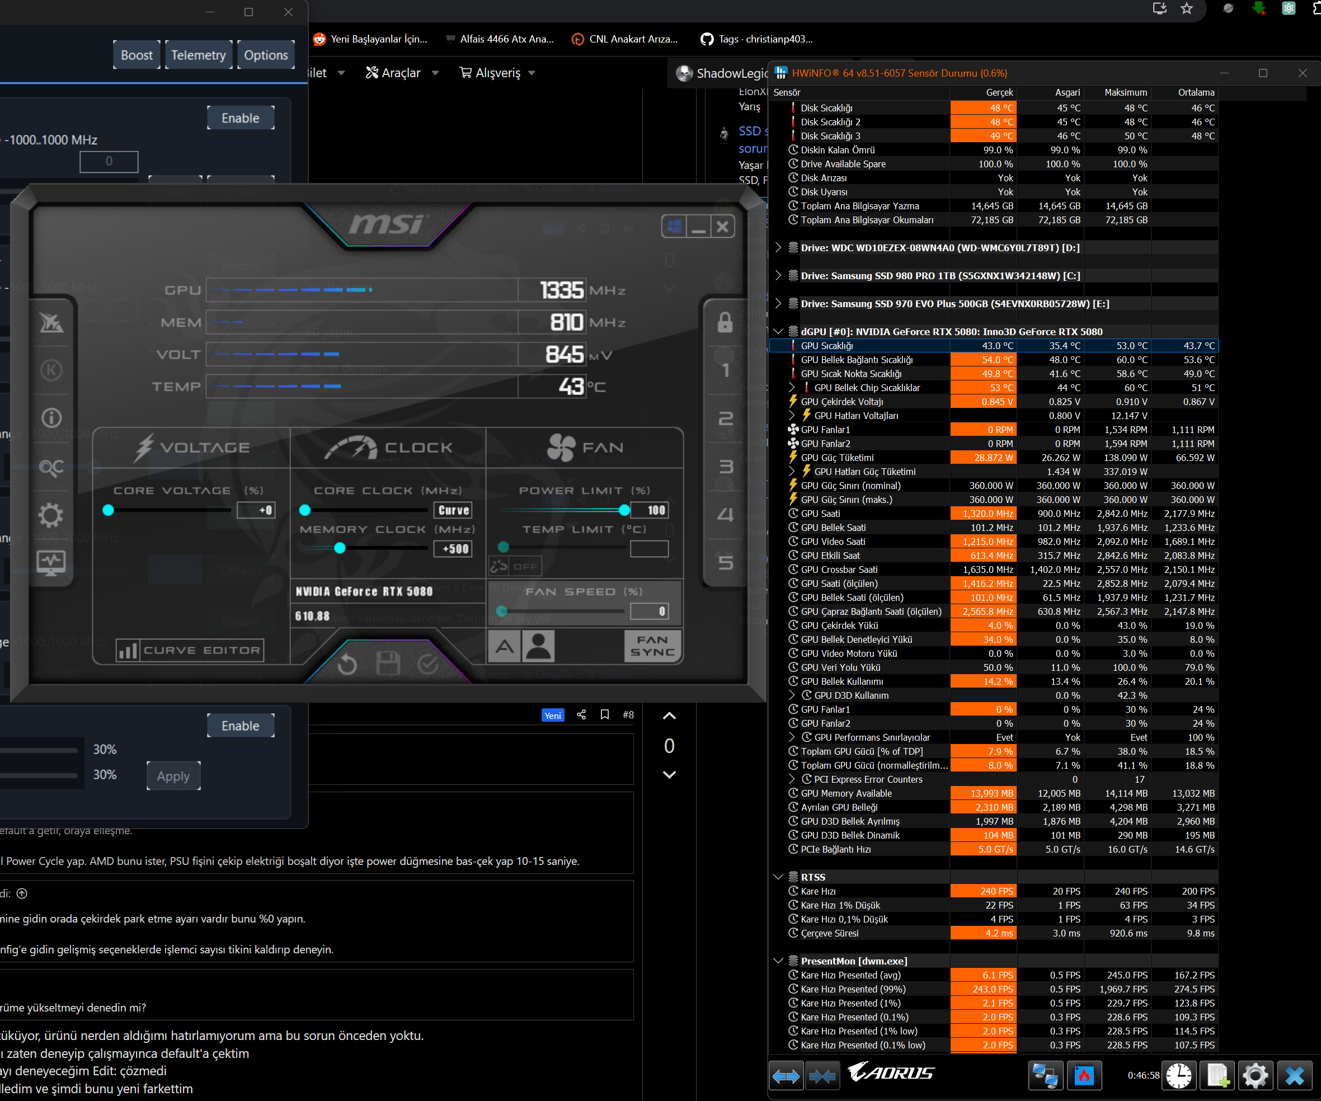The height and width of the screenshot is (1101, 1321).
Task: Open Afterburner settings gear icon
Action: [x=51, y=515]
